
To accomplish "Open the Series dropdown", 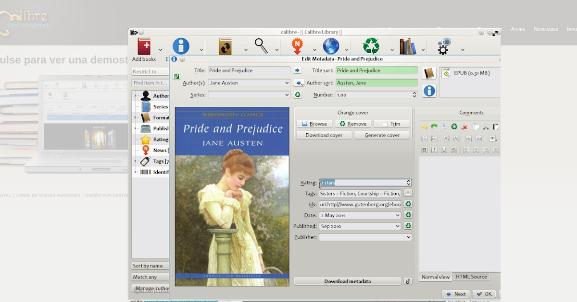I will click(x=287, y=95).
